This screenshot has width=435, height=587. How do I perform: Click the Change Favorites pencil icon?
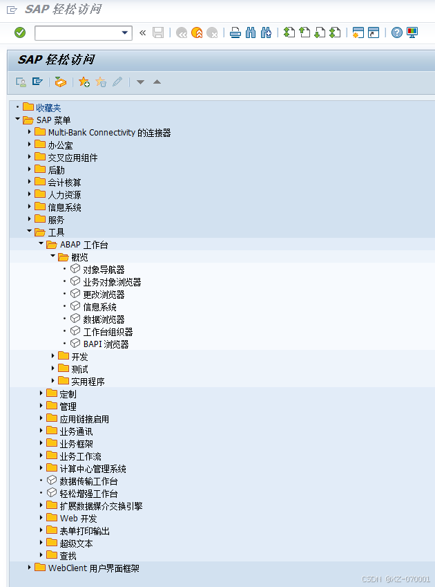pos(117,82)
